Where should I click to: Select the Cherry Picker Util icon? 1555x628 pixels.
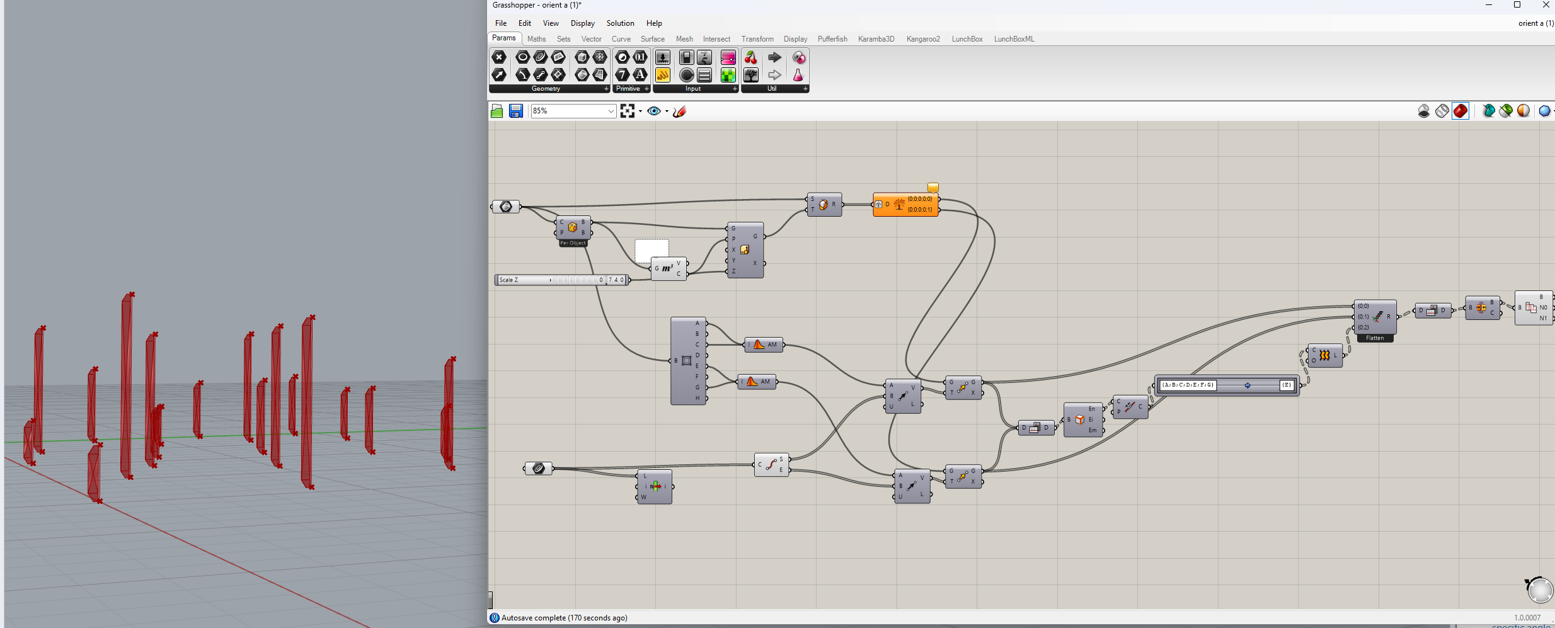click(751, 58)
